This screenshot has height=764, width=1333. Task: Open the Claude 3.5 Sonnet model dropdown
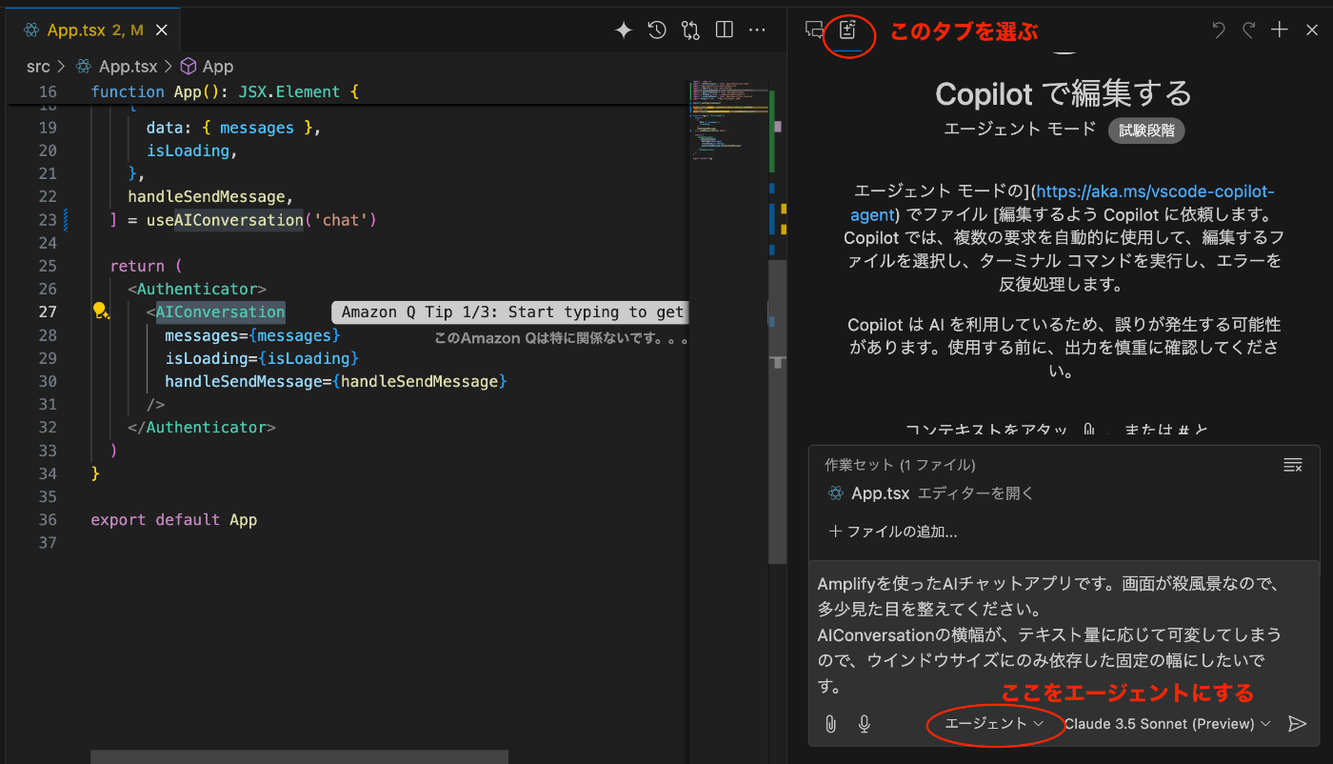1167,724
